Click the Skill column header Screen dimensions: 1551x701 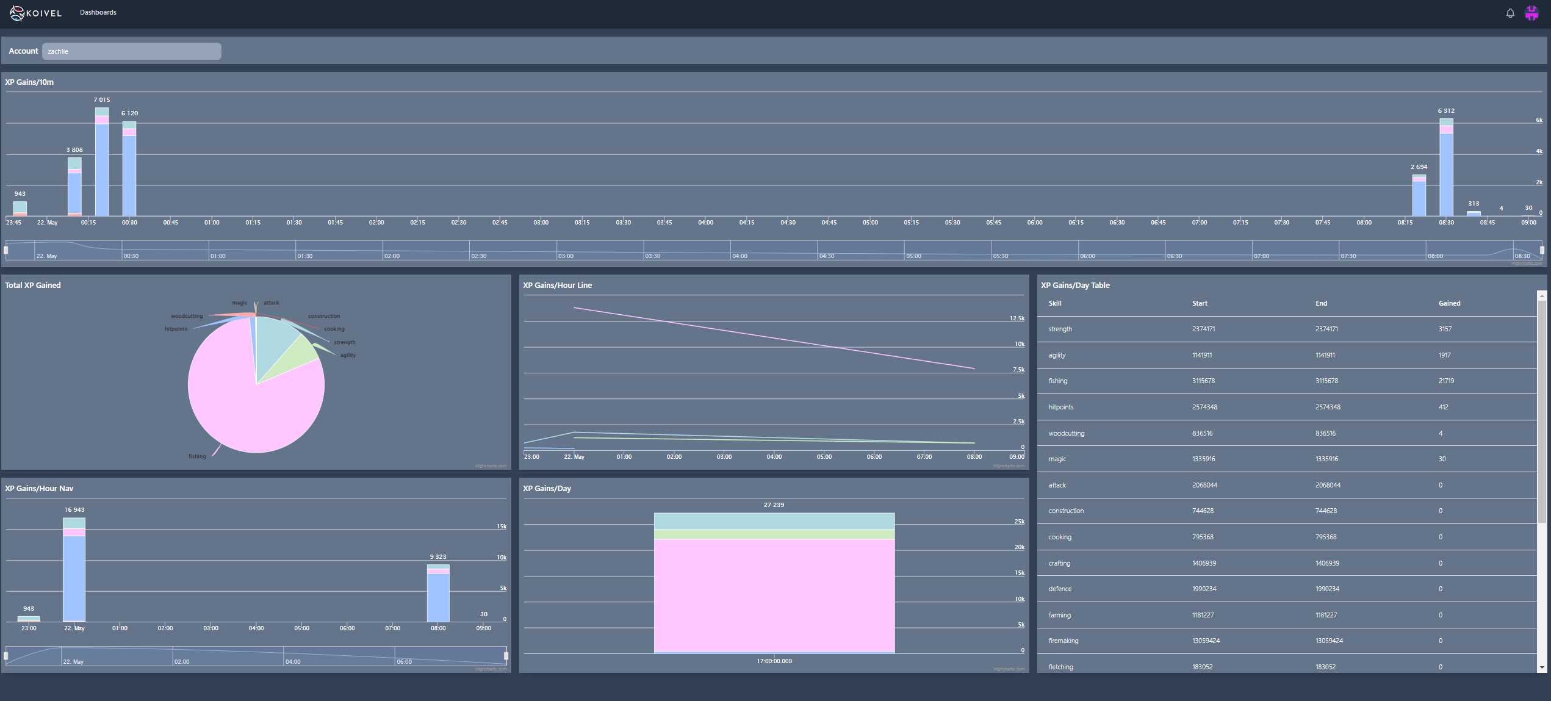1055,303
